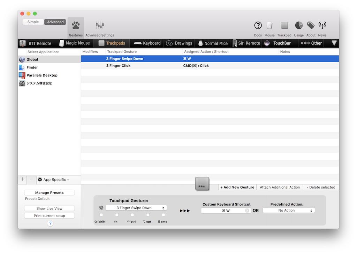The height and width of the screenshot is (254, 357).
Task: Click the CMD(⌘)+Click assigned action cell
Action: tap(196, 66)
